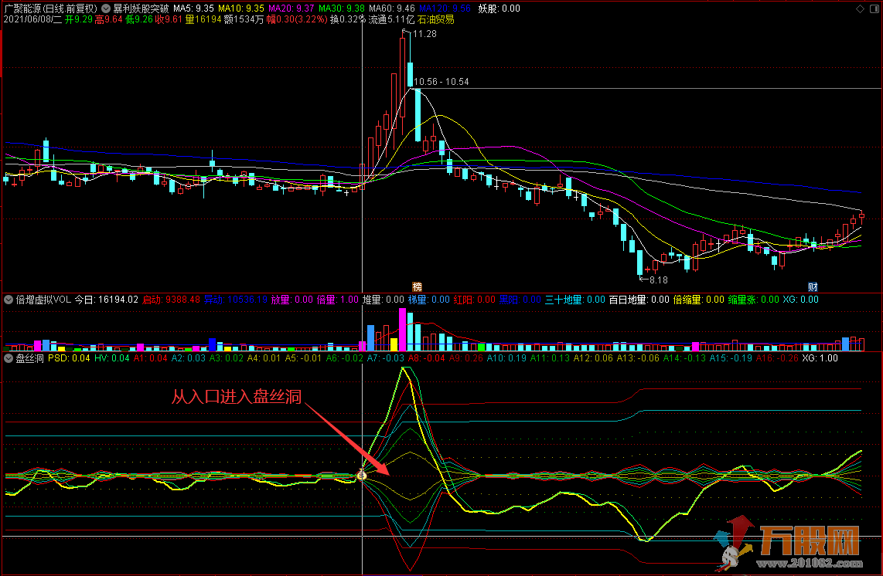
Task: Click the 黑阳: 0.00 value
Action: [520, 300]
